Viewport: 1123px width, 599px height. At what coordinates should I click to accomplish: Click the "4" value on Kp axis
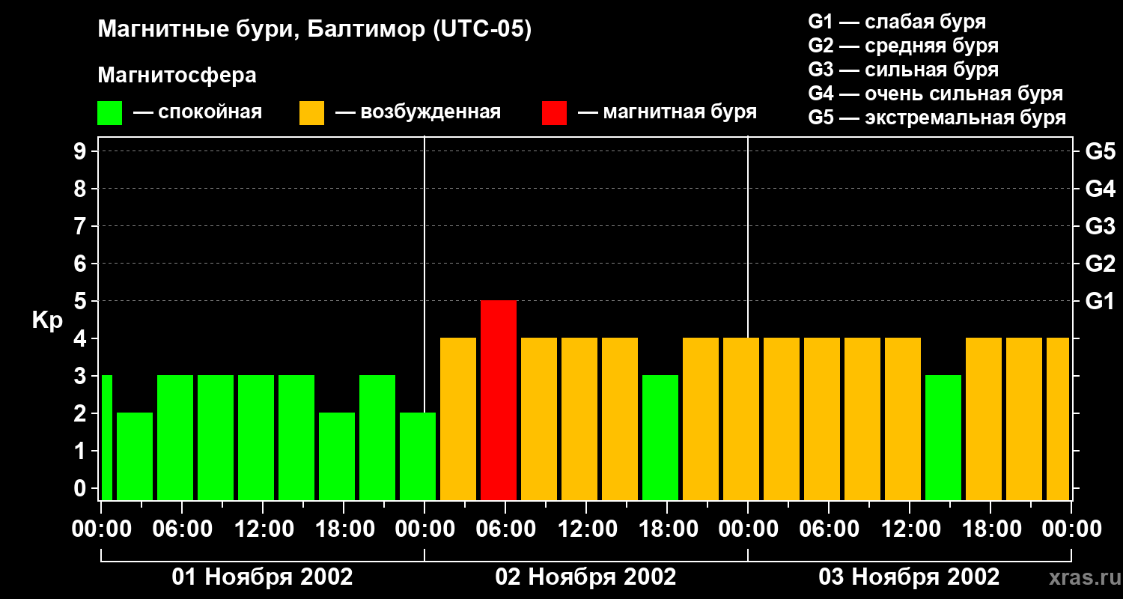[x=82, y=338]
